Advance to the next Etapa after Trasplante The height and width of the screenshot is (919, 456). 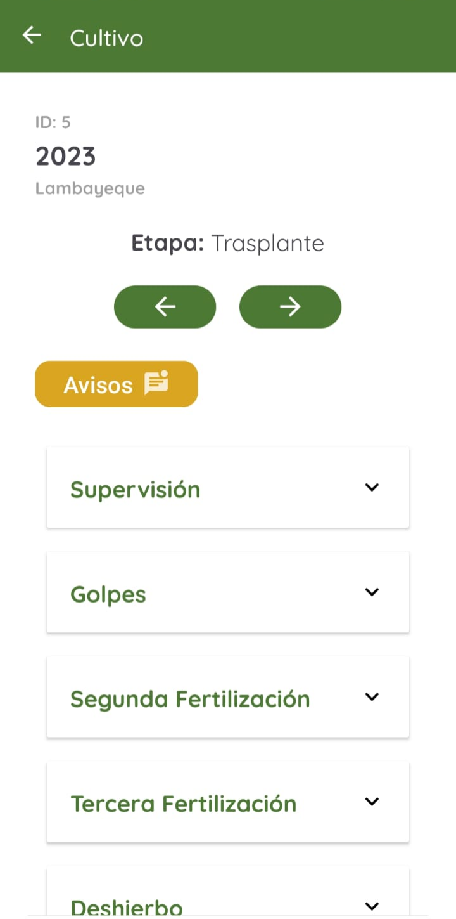coord(290,306)
